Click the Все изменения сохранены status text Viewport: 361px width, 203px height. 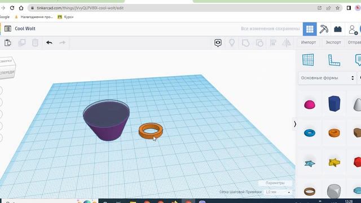click(x=270, y=29)
